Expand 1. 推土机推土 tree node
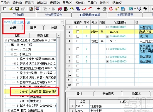Screen dimensions: 153x112 (x=15, y=59)
